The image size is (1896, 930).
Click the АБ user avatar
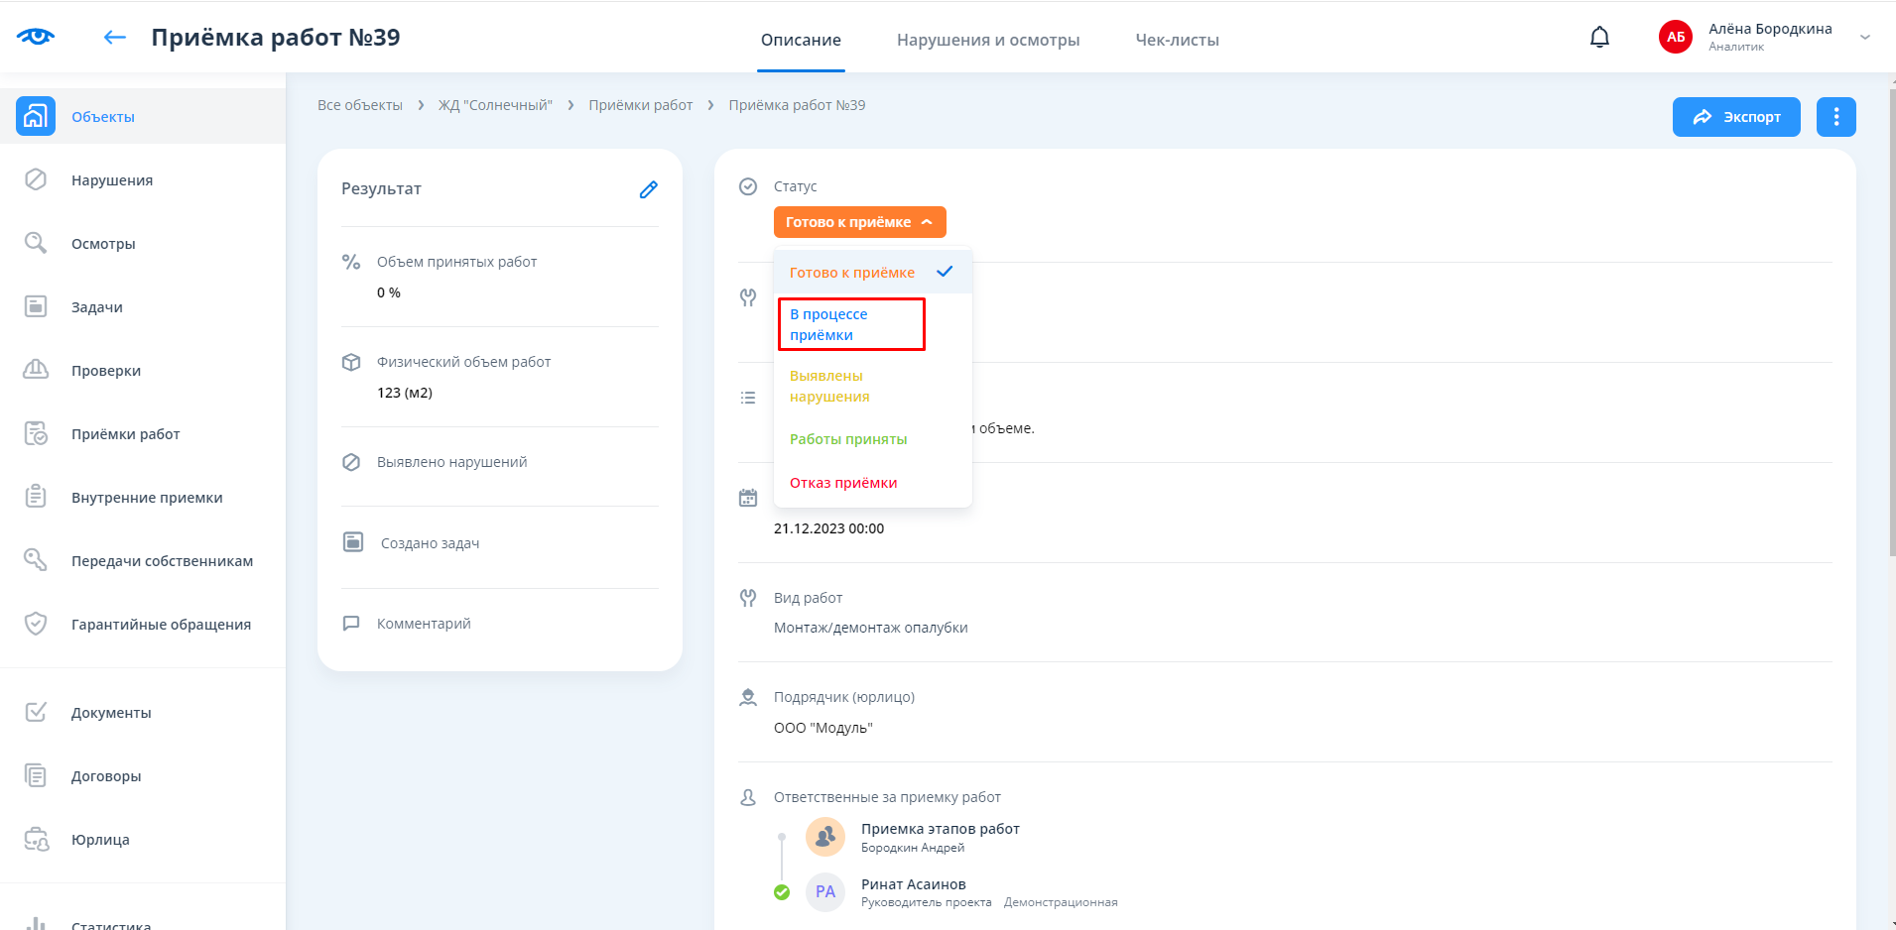point(1675,38)
